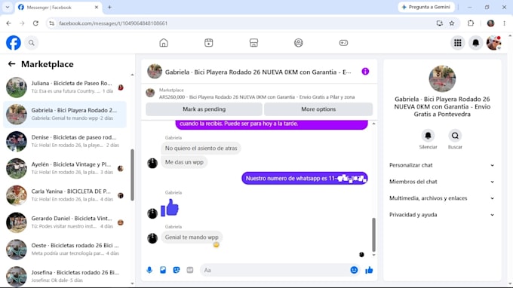
Task: Click message 'Me das un wpp'
Action: click(184, 162)
